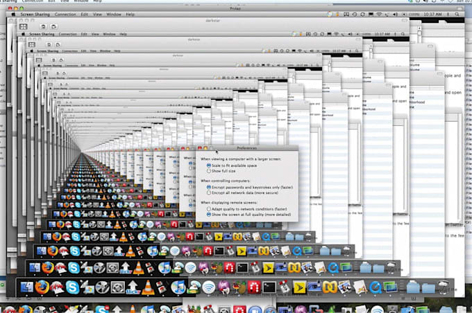472x313 pixels.
Task: Click the send clipboard button in the outermost darkstar toolbar
Action: click(53, 26)
